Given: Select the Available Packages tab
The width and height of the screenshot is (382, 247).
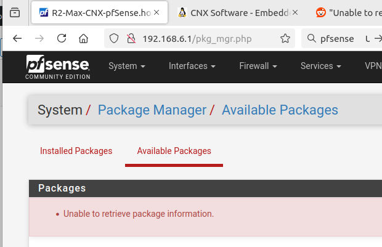Looking at the screenshot, I should coord(174,151).
